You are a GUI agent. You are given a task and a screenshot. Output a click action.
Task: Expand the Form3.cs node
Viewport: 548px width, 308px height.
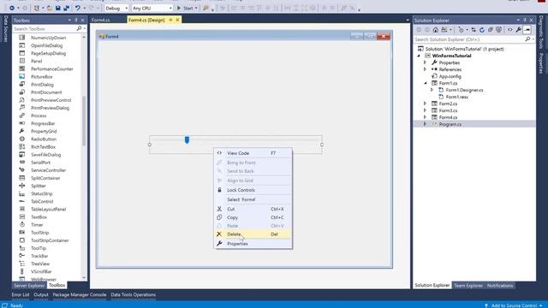pyautogui.click(x=426, y=110)
